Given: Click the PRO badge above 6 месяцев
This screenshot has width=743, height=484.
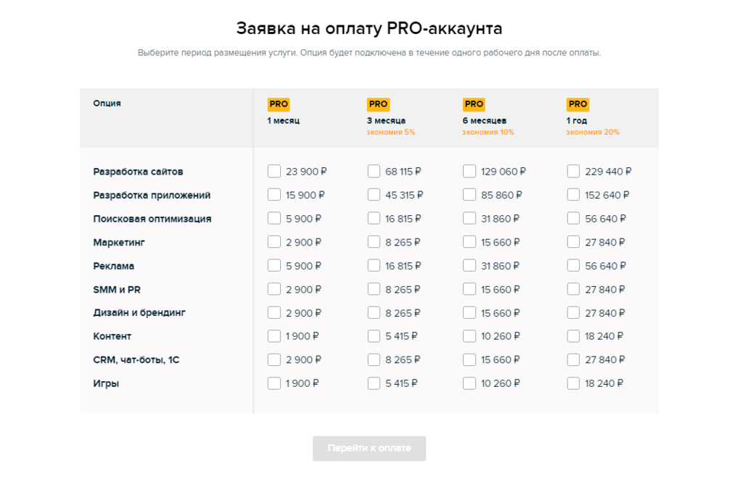Looking at the screenshot, I should click(x=474, y=104).
